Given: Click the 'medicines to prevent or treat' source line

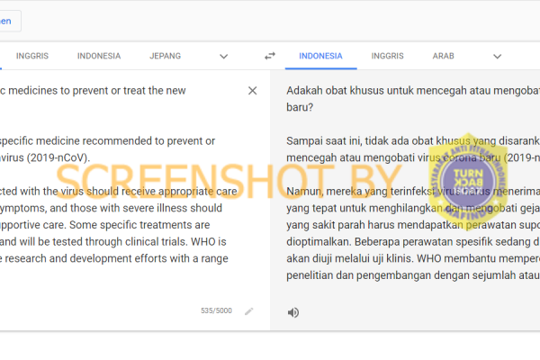Looking at the screenshot, I should click(93, 91).
